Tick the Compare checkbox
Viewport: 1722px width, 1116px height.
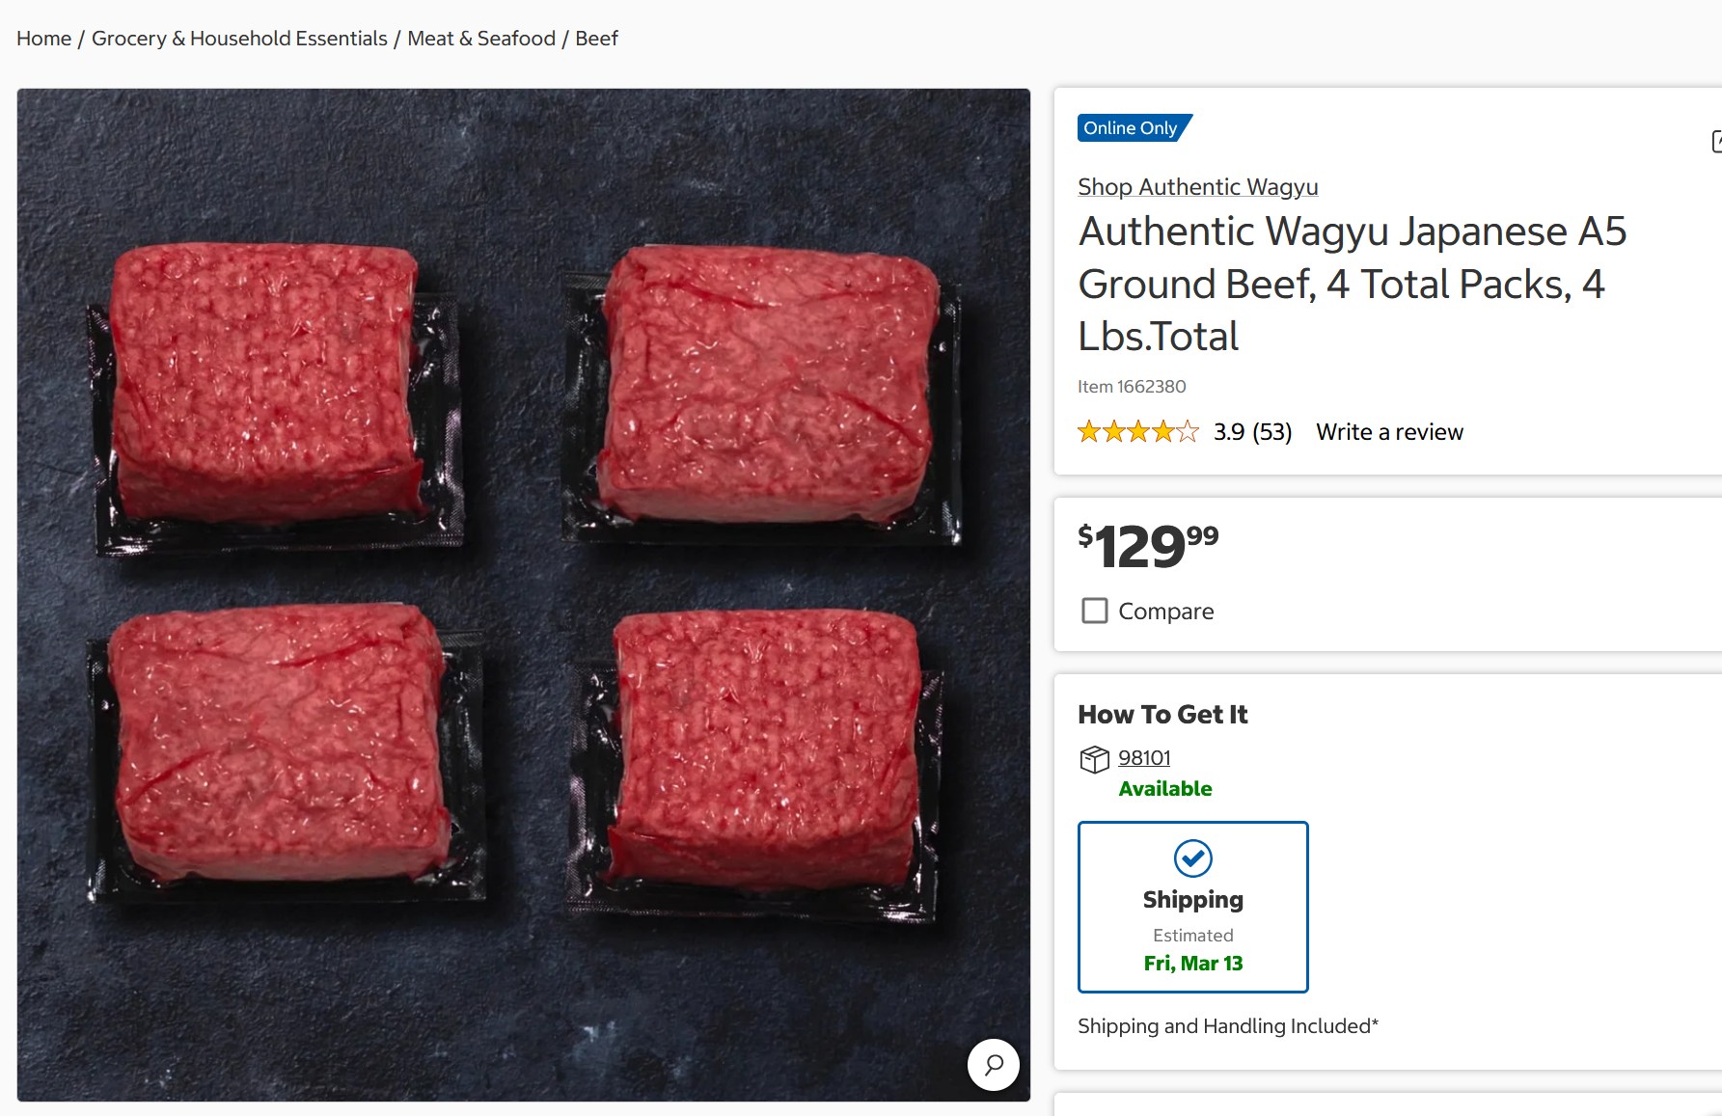pyautogui.click(x=1095, y=612)
